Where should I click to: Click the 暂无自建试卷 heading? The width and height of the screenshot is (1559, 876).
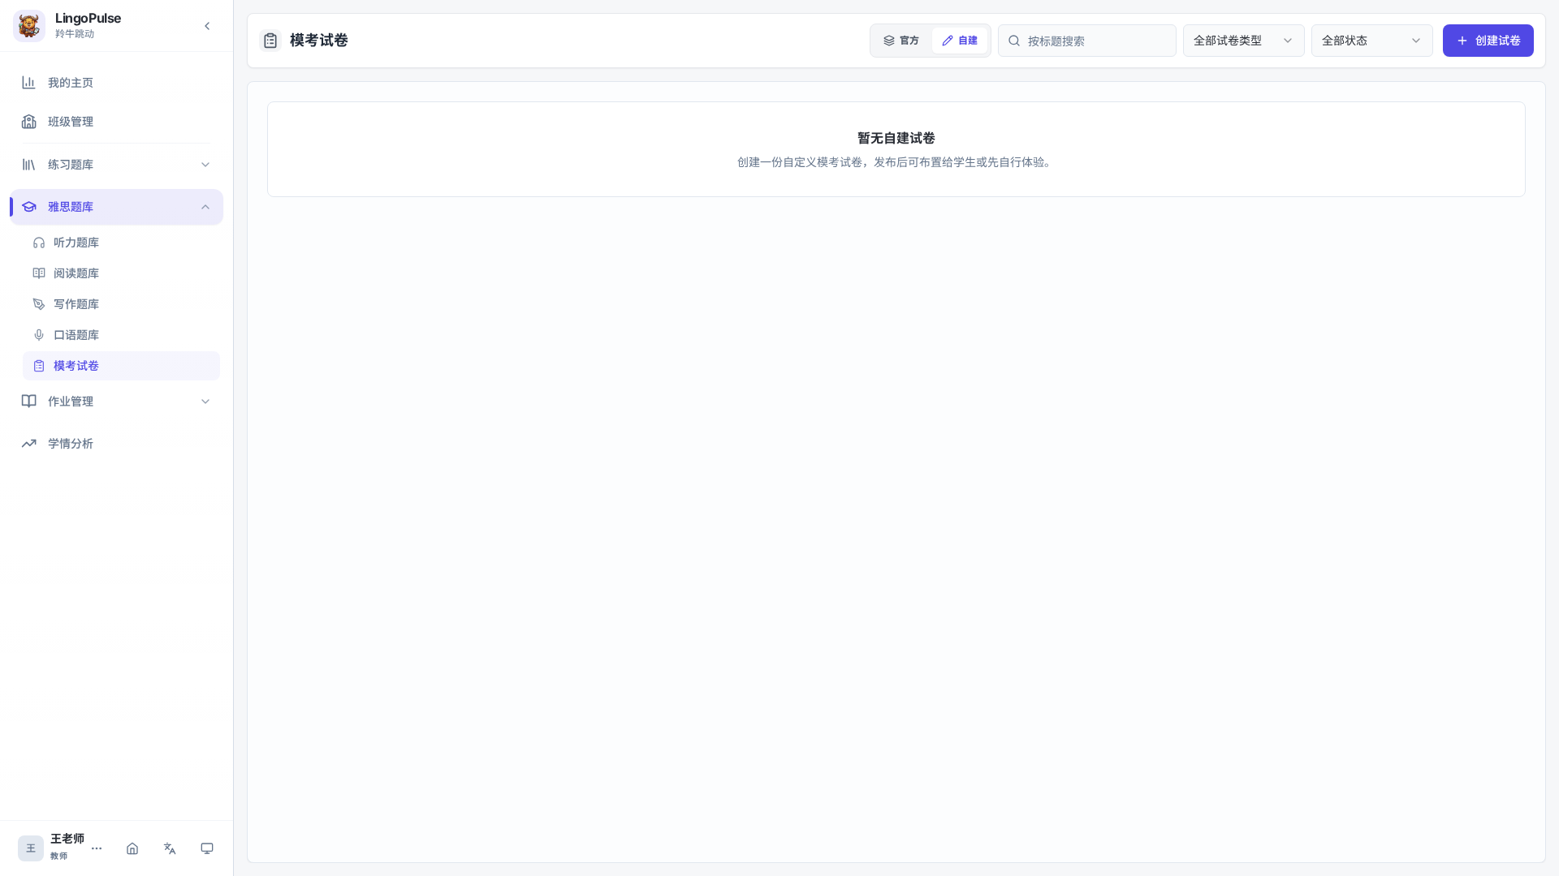point(896,139)
